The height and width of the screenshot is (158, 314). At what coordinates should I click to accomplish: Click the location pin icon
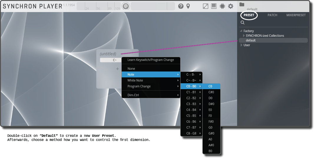[188, 6]
